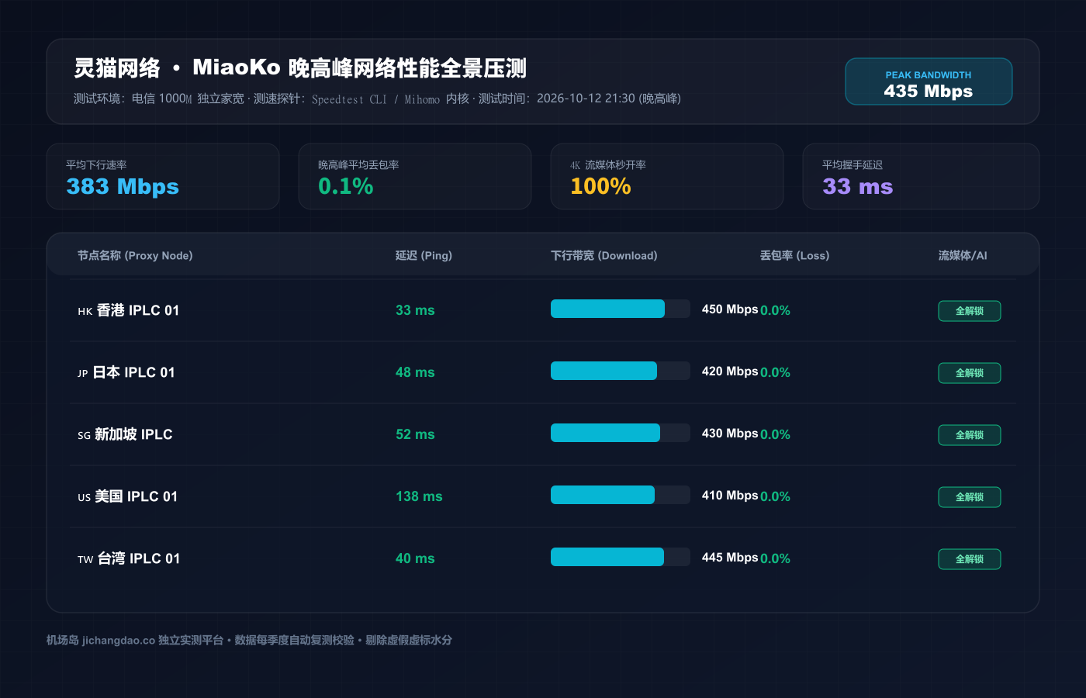Click the 0.0% loss for 美国 IPLC 01
Screen dimensions: 1086x698
point(775,496)
